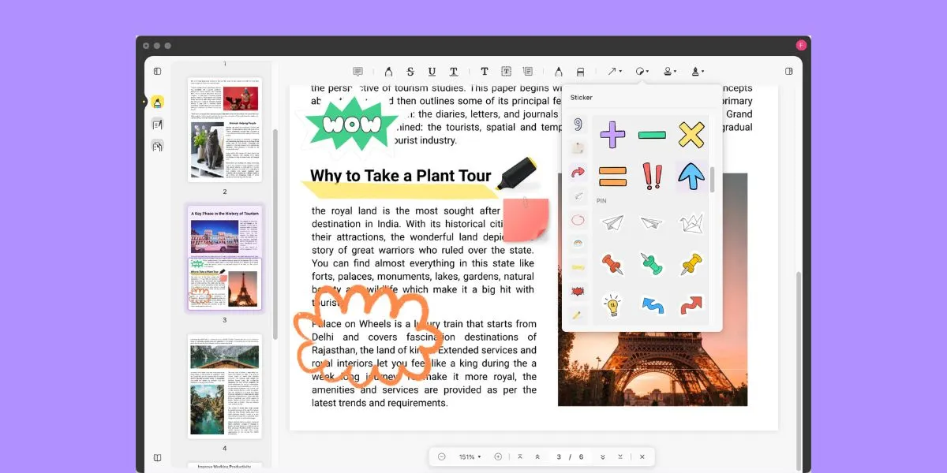The image size is (947, 473).
Task: Select the underline annotation tool
Action: pos(432,72)
